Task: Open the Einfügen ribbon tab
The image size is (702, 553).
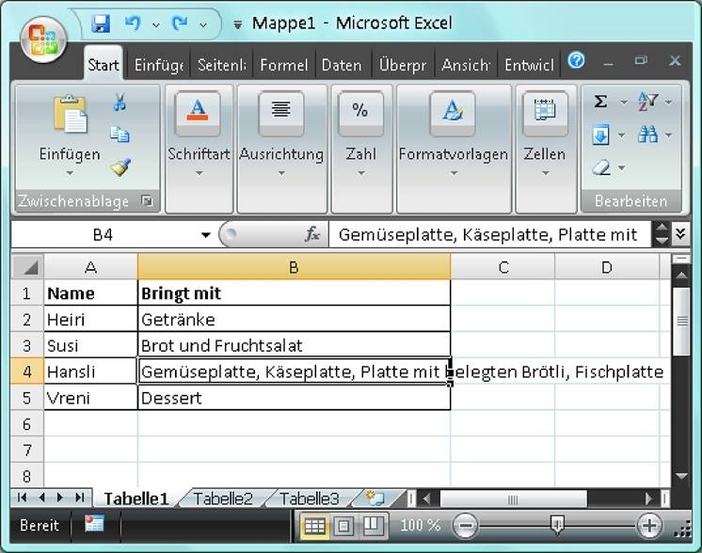Action: (x=158, y=65)
